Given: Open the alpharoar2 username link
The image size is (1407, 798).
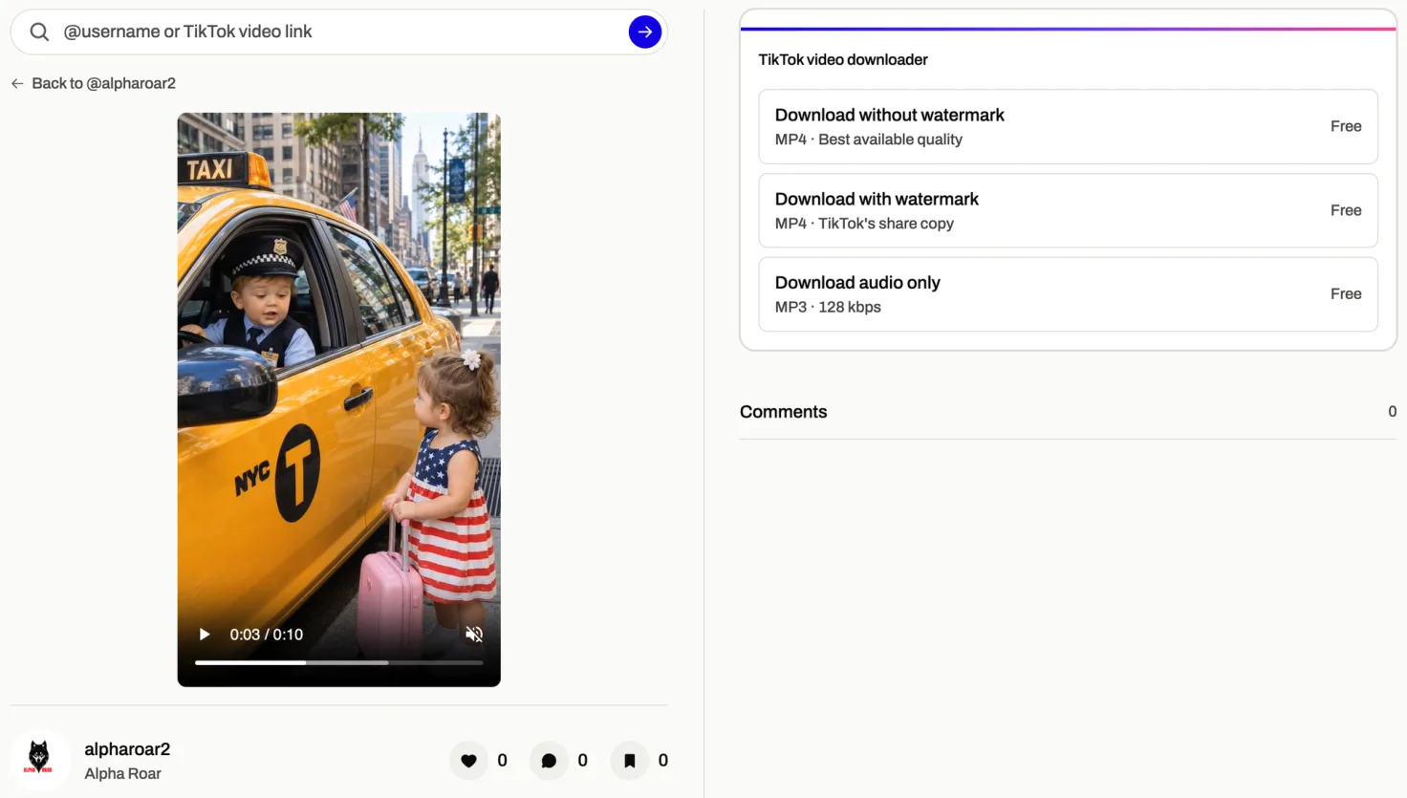Looking at the screenshot, I should (127, 749).
